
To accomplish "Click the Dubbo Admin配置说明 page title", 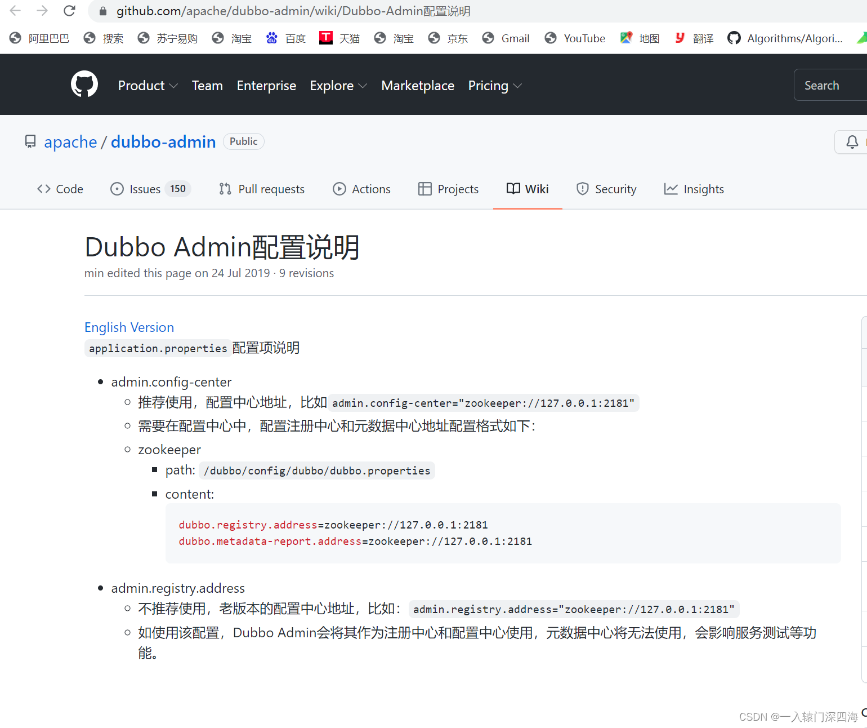I will pyautogui.click(x=222, y=247).
